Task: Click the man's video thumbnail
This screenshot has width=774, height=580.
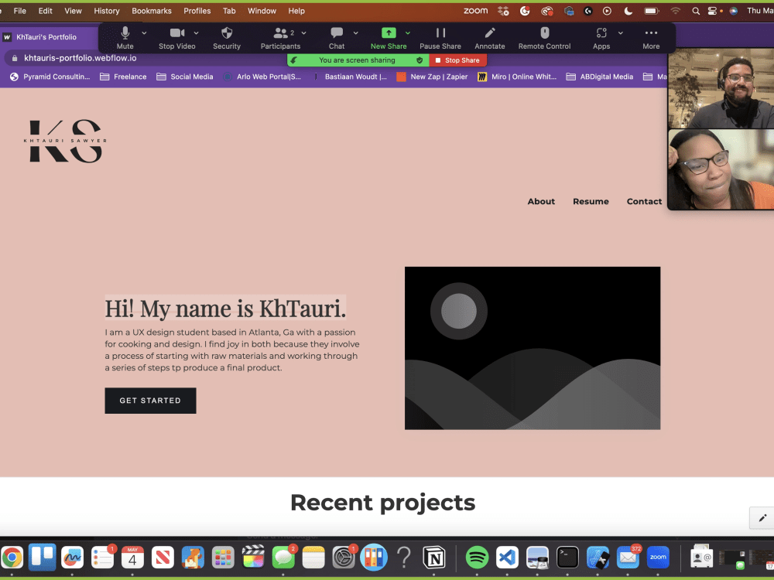Action: pos(721,88)
